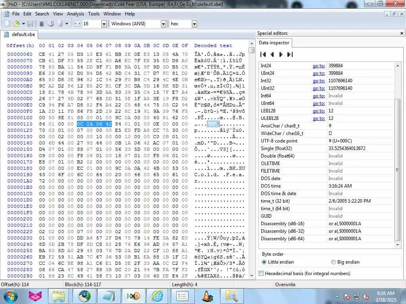Click the Action Center flag tray icon
This screenshot has height=304, width=406.
(x=347, y=297)
